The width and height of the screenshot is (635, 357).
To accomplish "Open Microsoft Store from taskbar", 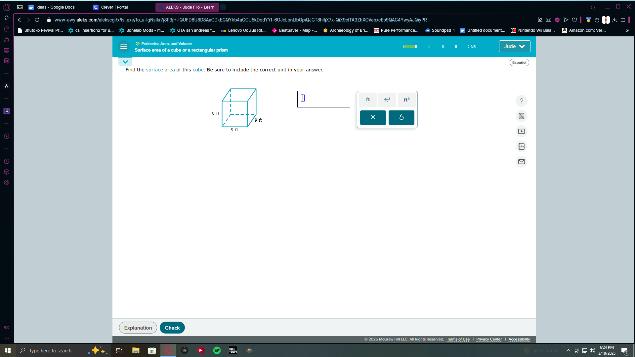I will 152,350.
